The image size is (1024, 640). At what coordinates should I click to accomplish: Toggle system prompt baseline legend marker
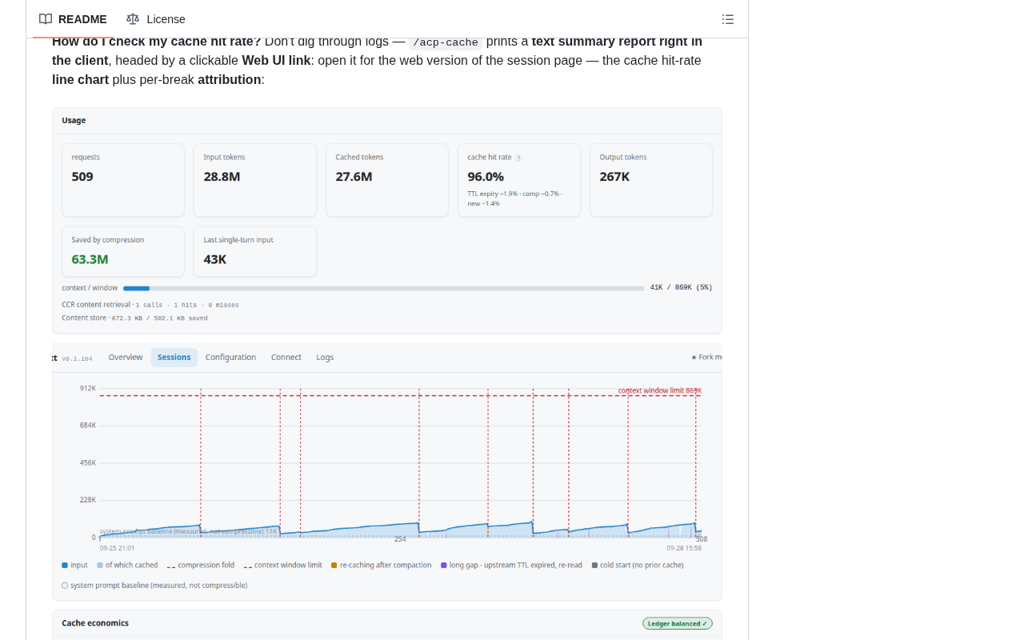pos(65,586)
